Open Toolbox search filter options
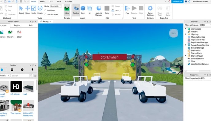 (35, 76)
